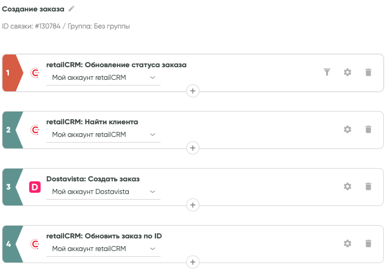Add a step after step 1 with the plus button
This screenshot has height=272, width=387.
click(x=193, y=91)
